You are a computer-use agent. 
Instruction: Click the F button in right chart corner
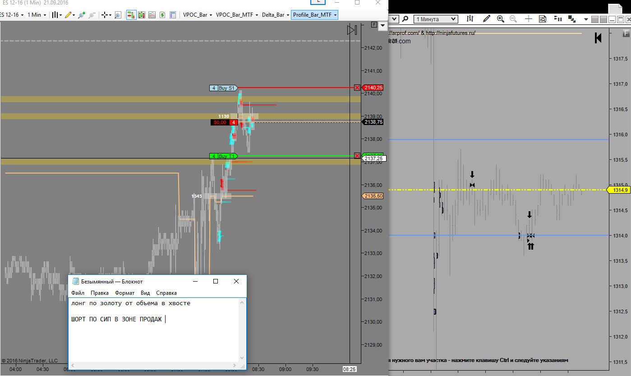626,33
